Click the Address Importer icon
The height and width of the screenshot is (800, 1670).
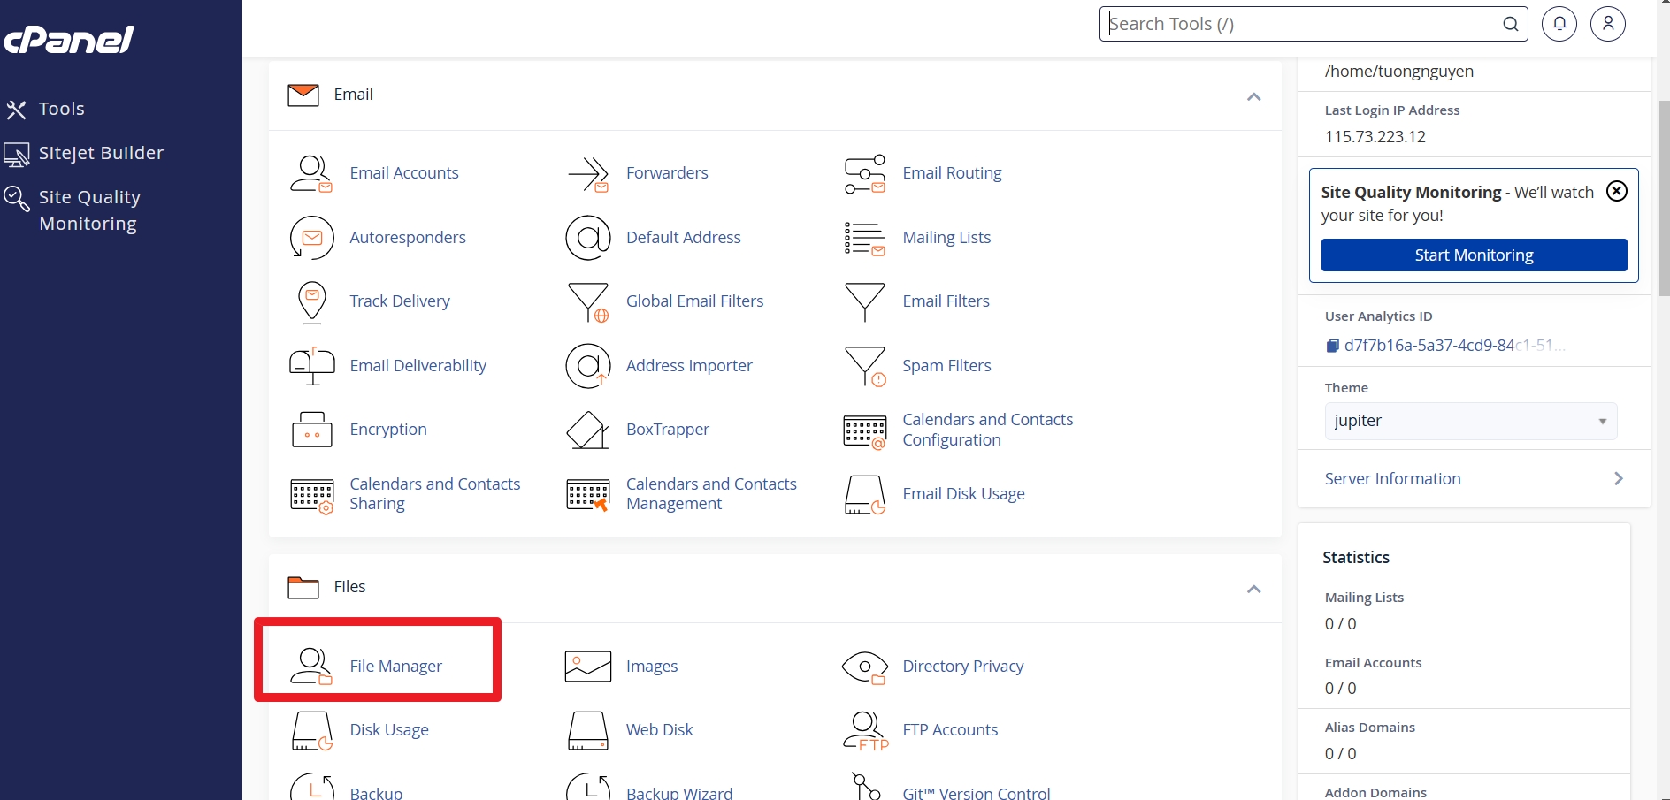588,366
